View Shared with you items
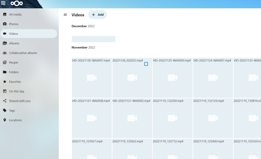261x159 pixels. [x=29, y=101]
